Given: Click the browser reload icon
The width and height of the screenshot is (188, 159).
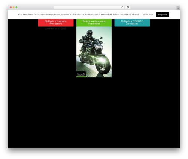Looking at the screenshot, I should 122,7.
